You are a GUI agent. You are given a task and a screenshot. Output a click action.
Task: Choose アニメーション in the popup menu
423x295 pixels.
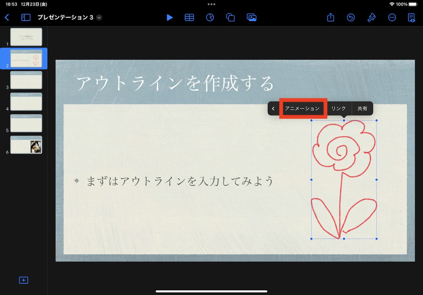[x=302, y=109]
